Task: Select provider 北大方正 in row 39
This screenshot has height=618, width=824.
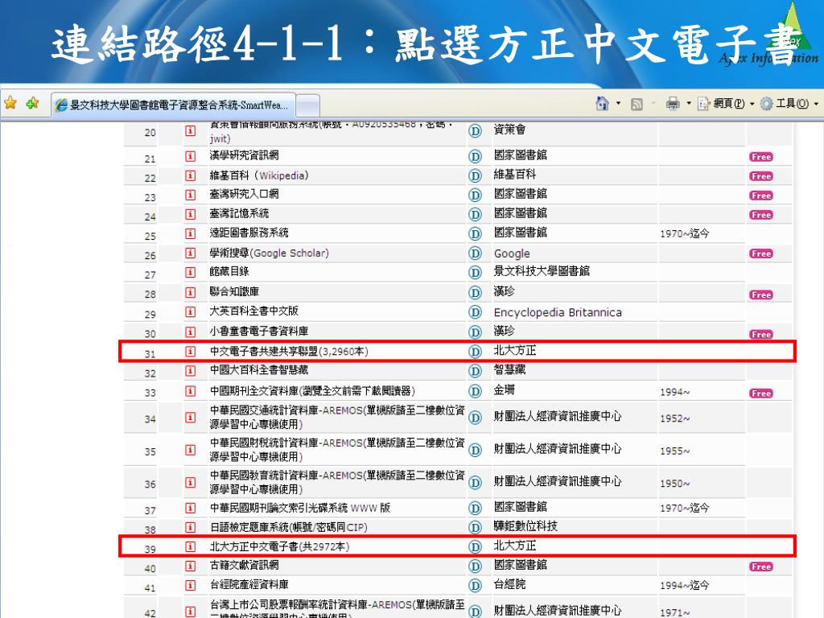Action: click(514, 546)
